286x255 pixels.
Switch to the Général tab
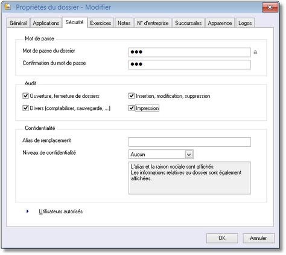(x=18, y=23)
